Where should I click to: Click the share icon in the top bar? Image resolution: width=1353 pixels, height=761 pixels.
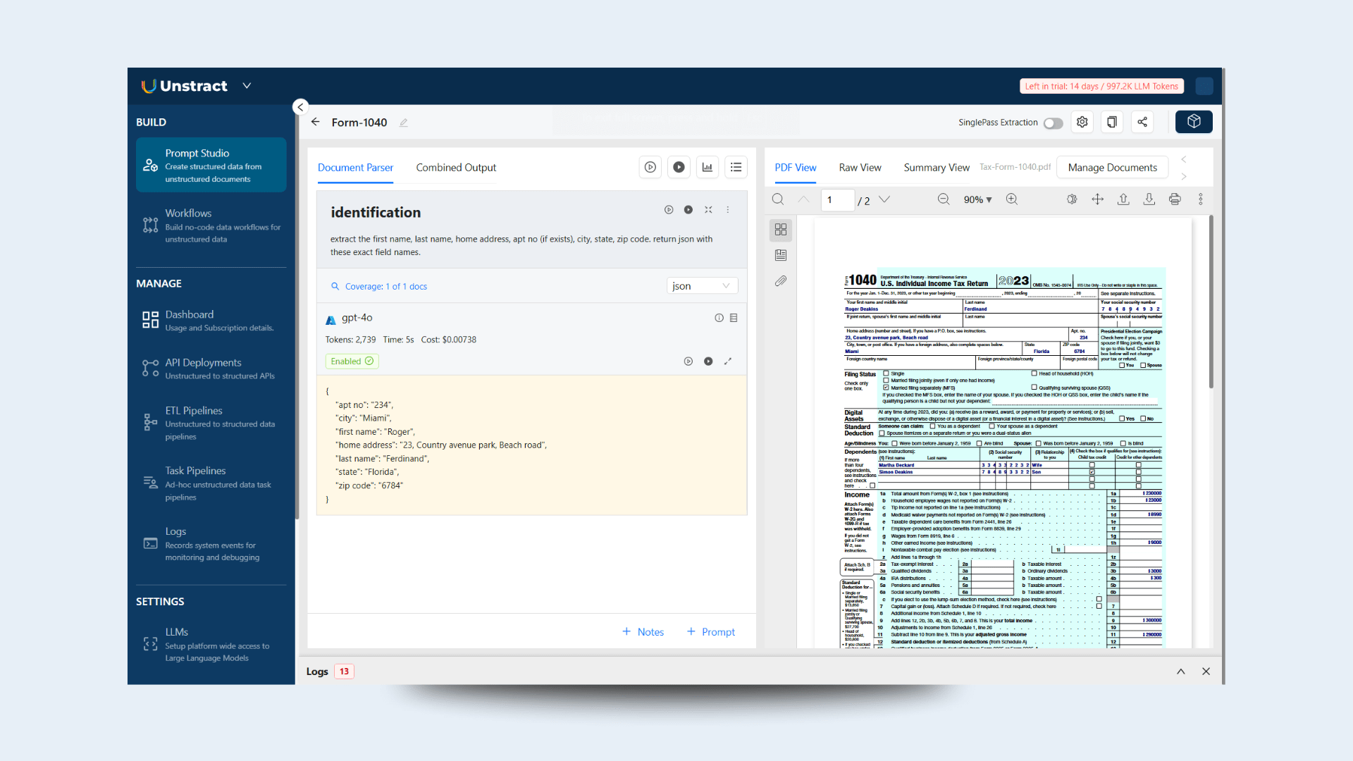point(1142,122)
